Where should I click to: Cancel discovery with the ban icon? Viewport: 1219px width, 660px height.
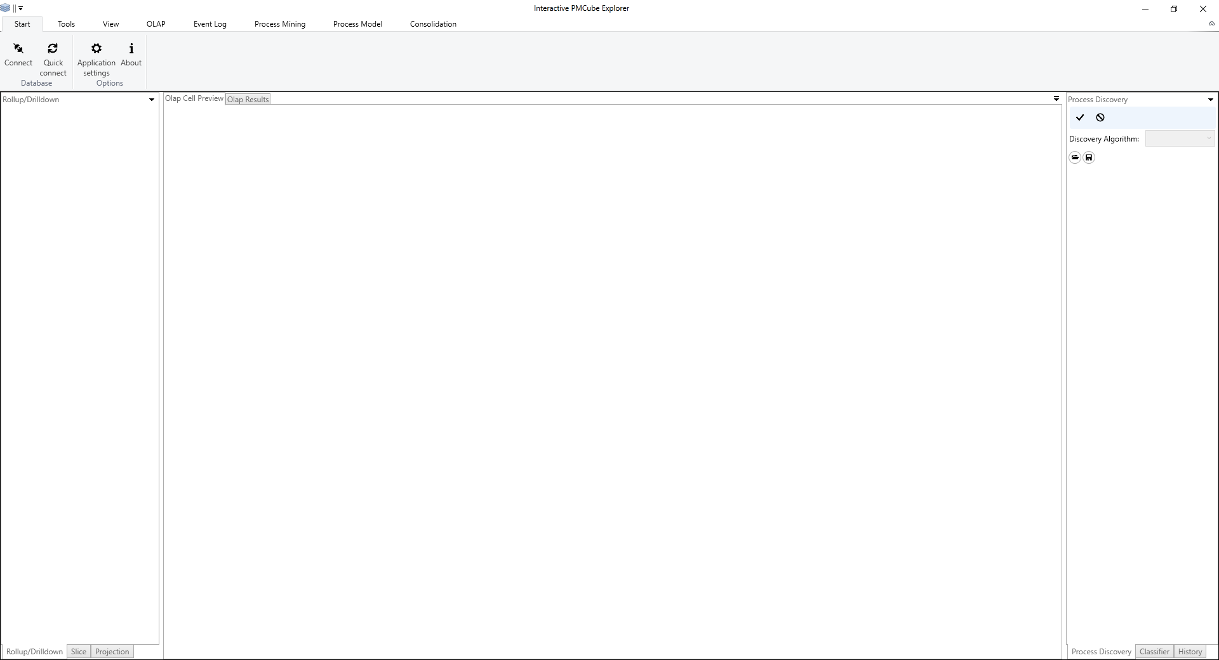(1100, 117)
